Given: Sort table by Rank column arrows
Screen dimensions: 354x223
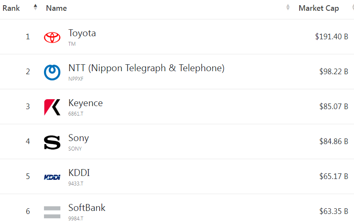Looking at the screenshot, I should (x=35, y=7).
